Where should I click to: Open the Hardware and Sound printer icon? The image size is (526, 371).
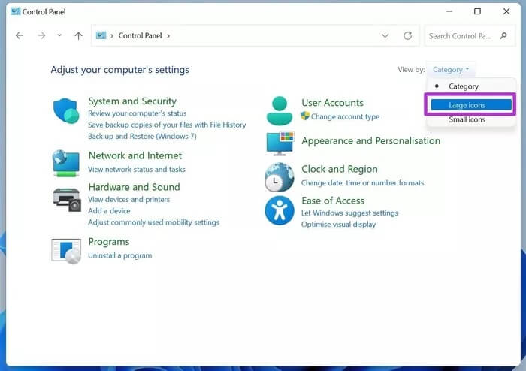point(67,200)
